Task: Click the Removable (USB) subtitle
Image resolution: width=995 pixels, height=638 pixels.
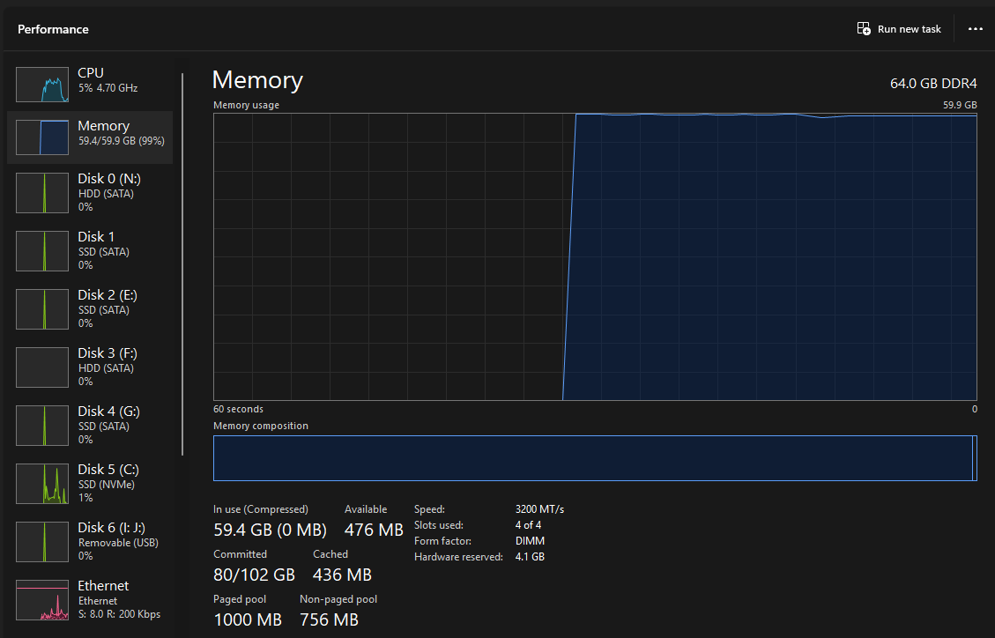Action: click(118, 543)
